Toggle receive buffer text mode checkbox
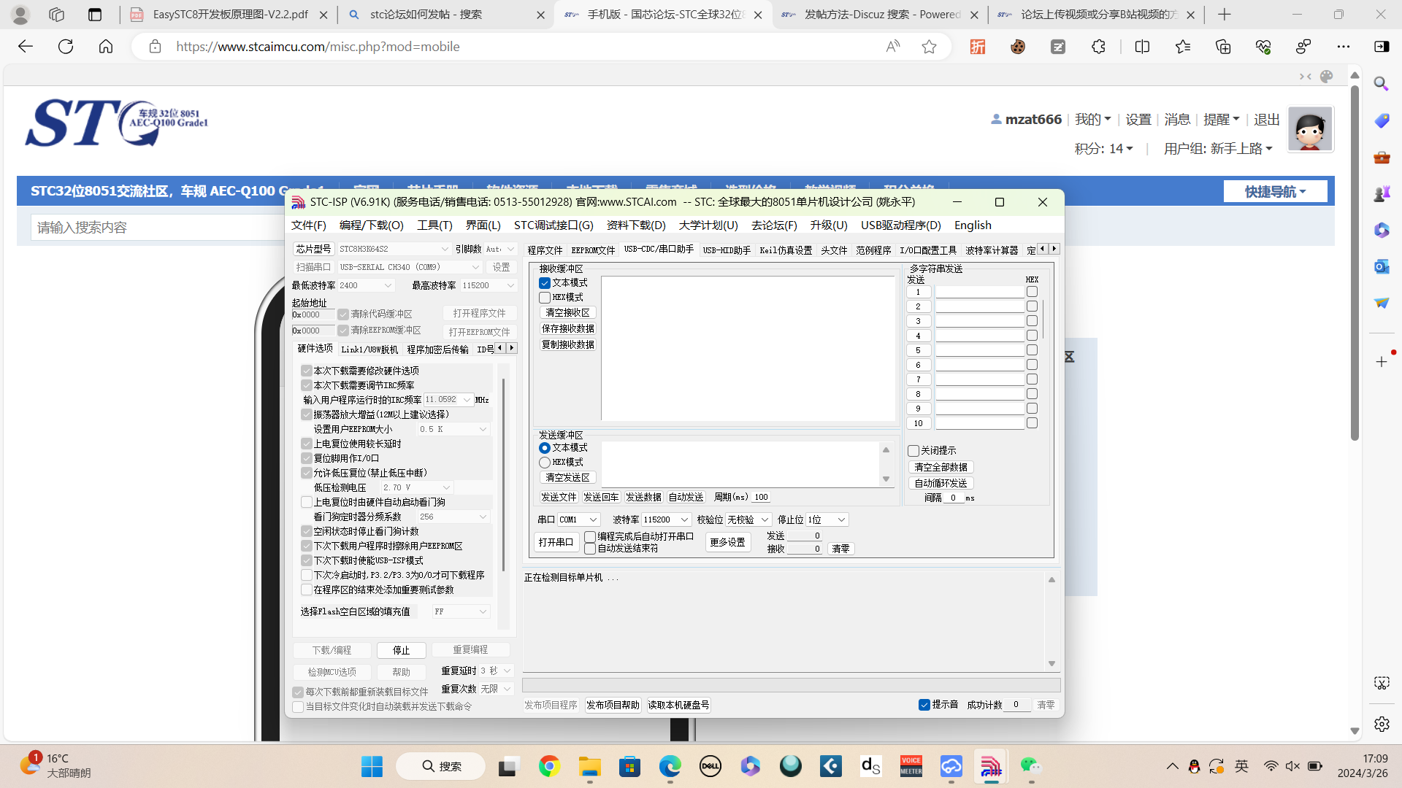This screenshot has height=788, width=1402. [545, 283]
